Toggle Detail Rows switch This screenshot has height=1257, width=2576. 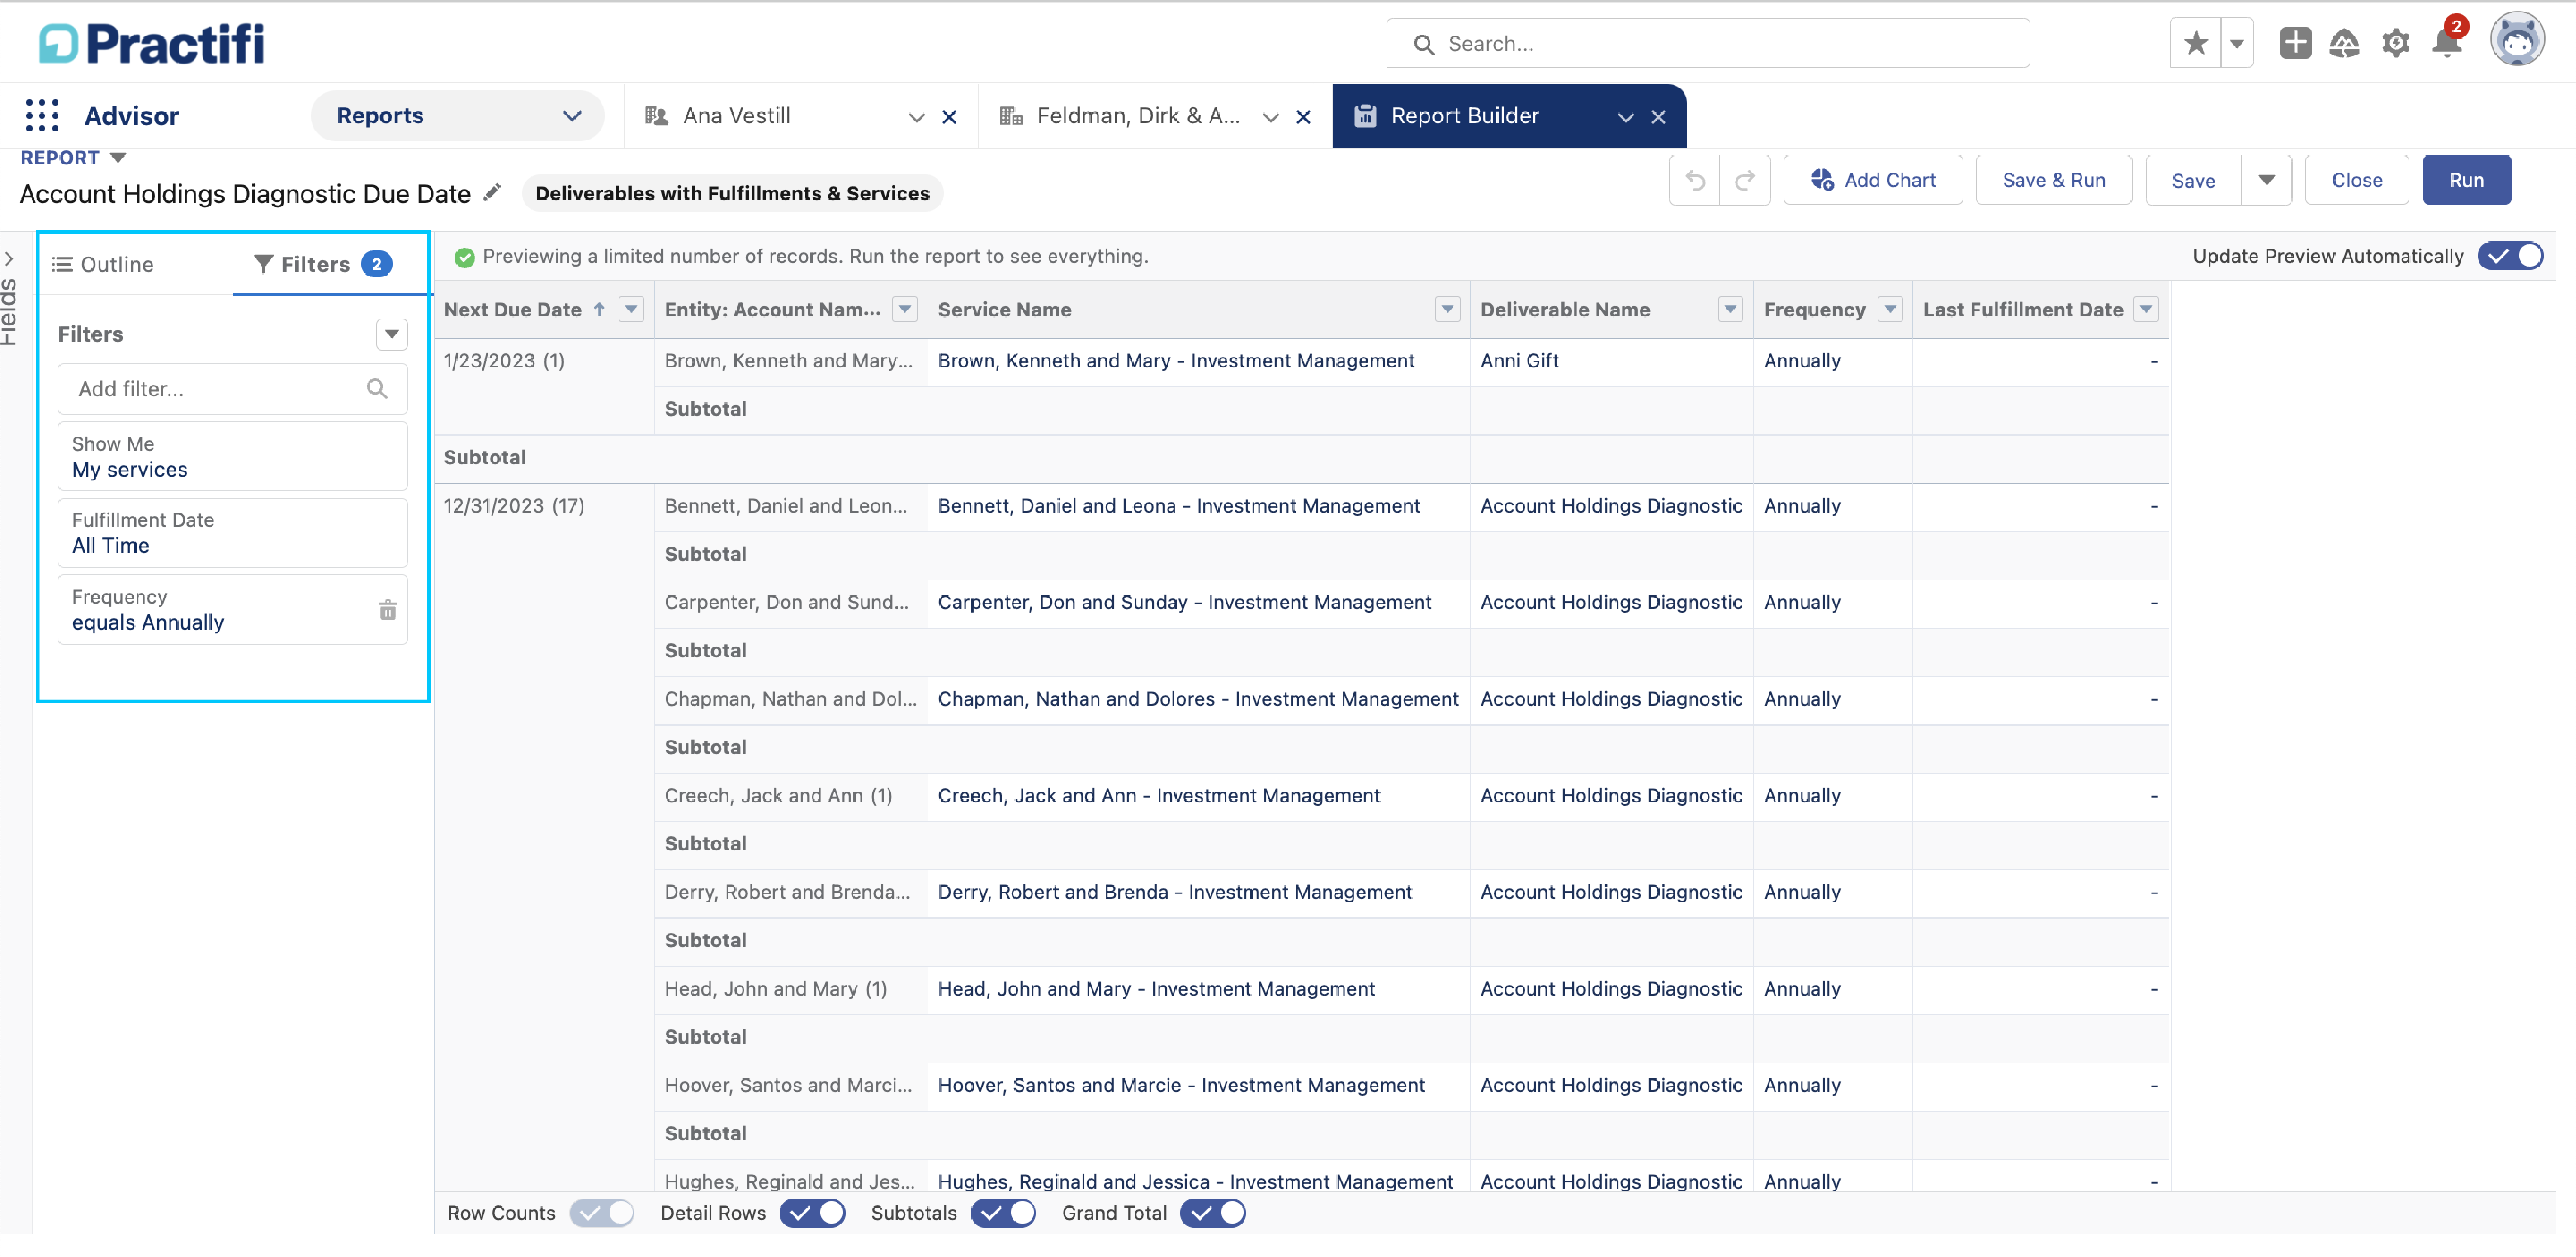812,1213
